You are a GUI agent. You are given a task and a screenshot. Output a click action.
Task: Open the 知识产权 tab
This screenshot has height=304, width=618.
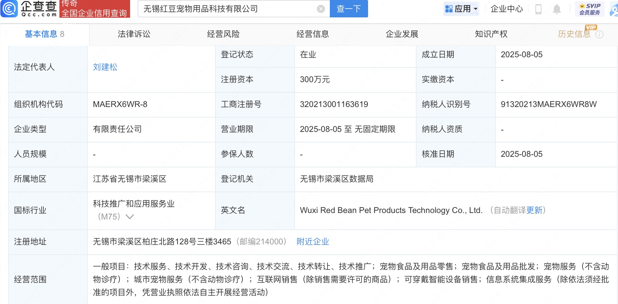point(491,34)
